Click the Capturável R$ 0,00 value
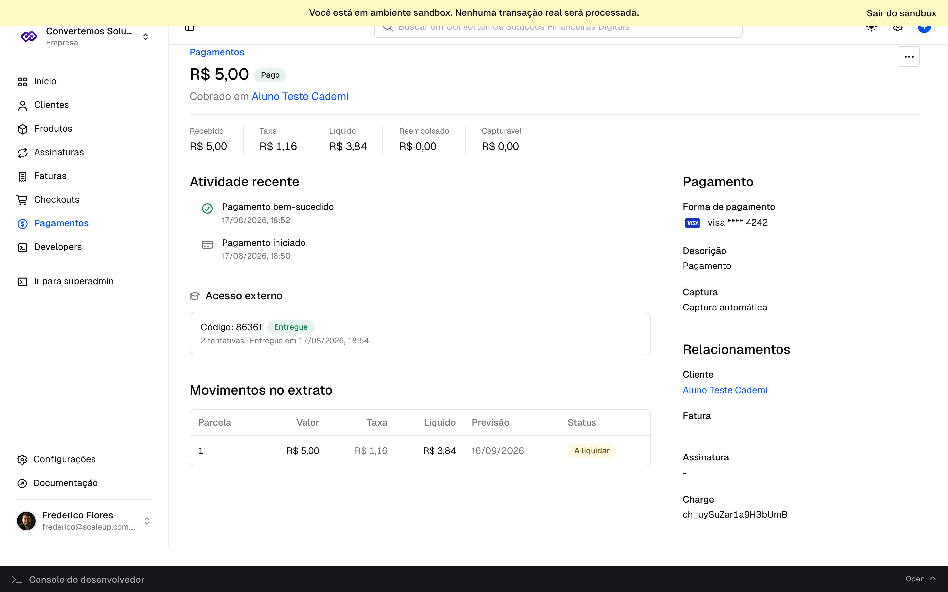This screenshot has width=948, height=592. tap(500, 146)
